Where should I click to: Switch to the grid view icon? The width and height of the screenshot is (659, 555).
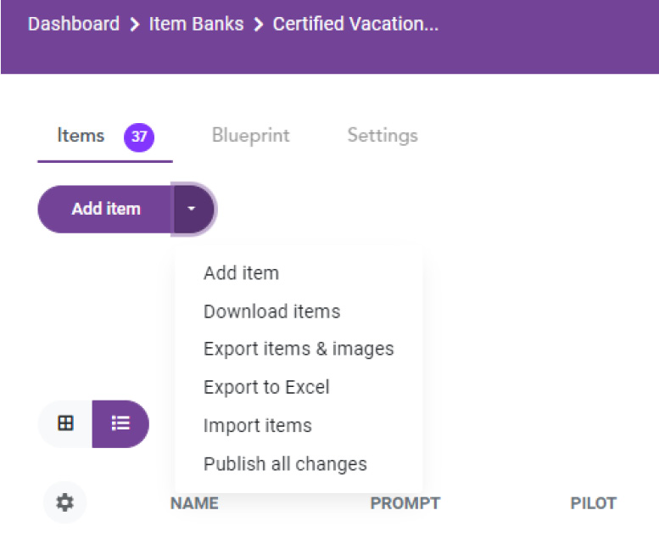pyautogui.click(x=65, y=423)
